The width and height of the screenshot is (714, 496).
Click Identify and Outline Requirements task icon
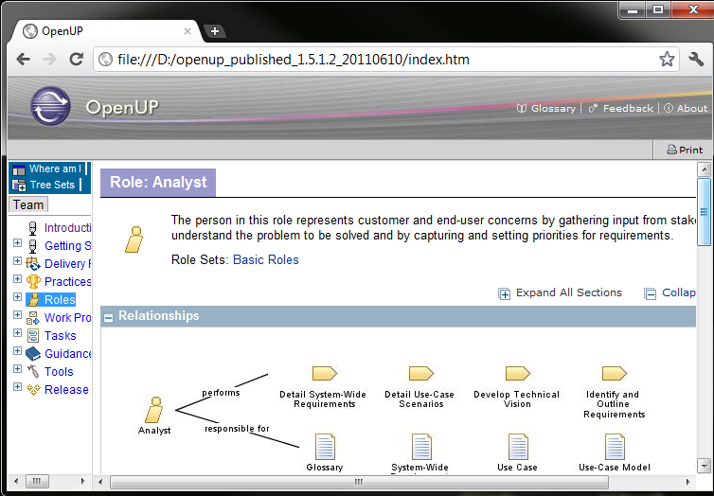(615, 374)
